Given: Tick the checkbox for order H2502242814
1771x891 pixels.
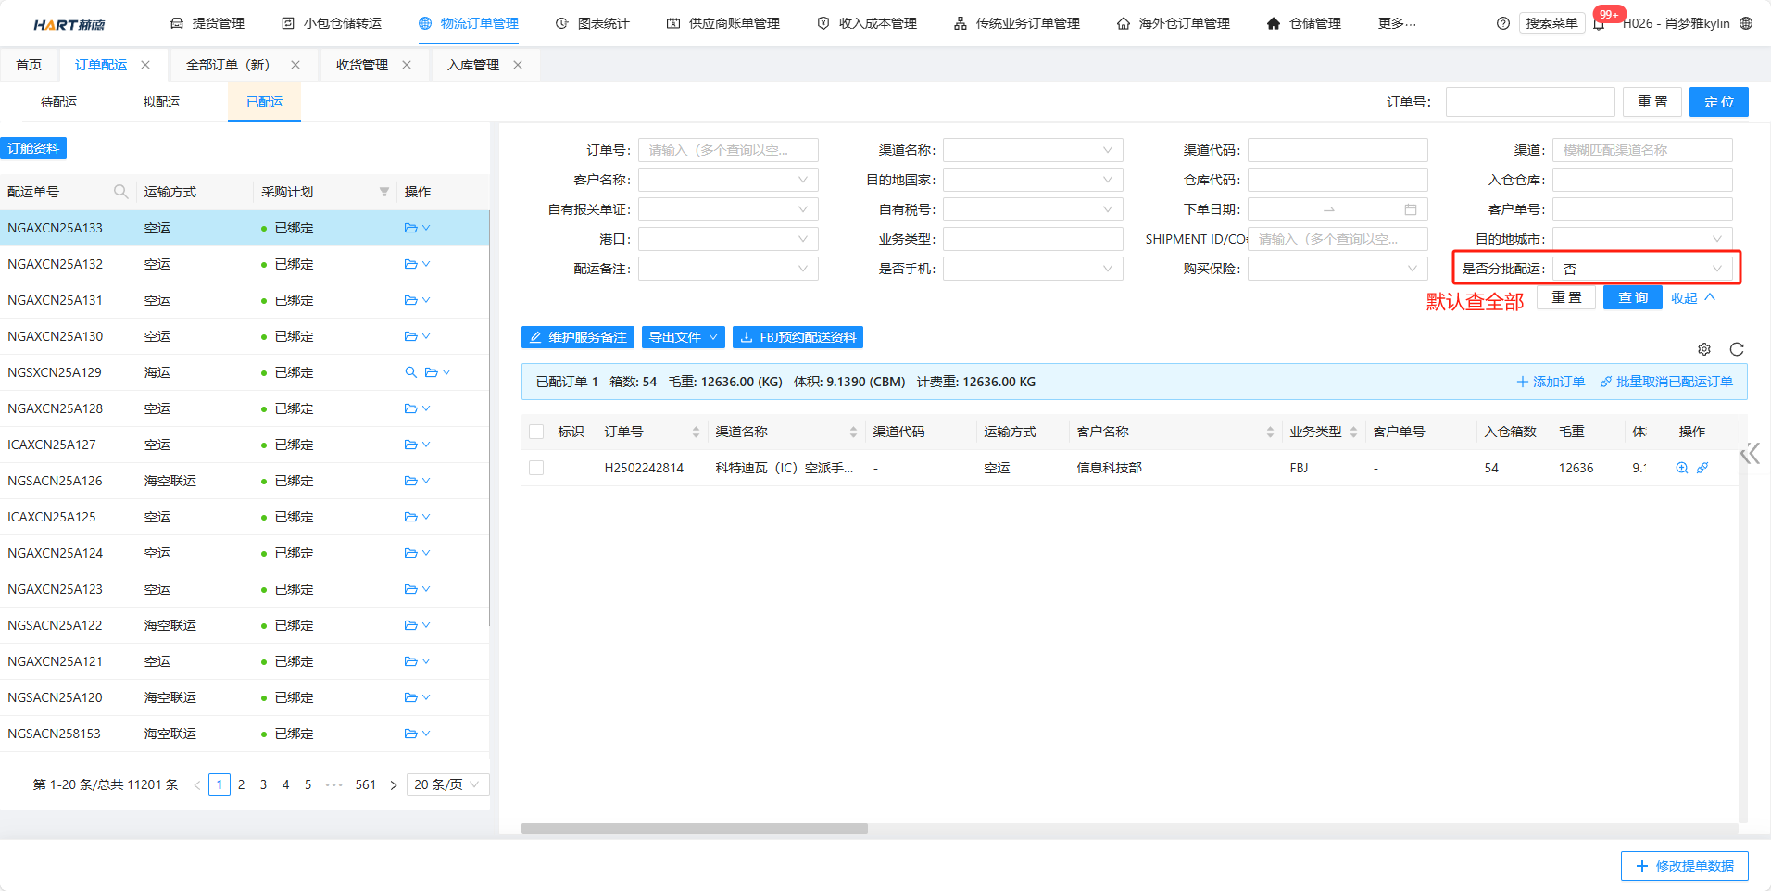Looking at the screenshot, I should (536, 468).
